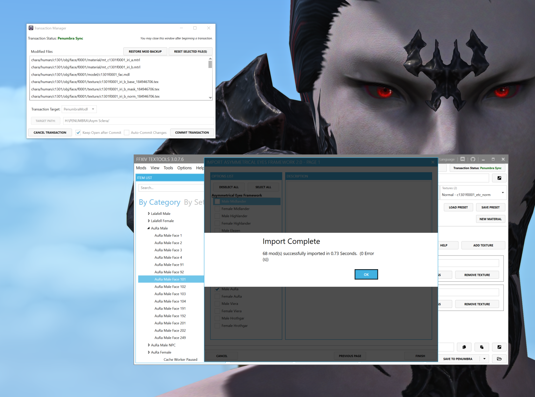Click the Finish button in import wizard
The width and height of the screenshot is (535, 397).
(420, 356)
